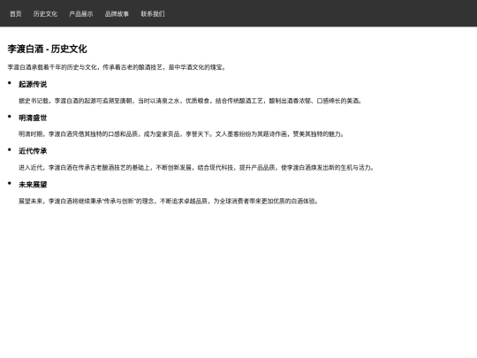Image resolution: width=477 pixels, height=358 pixels.
Task: Click the heading 李渡白酒 - 历史文化
Action: [x=47, y=49]
